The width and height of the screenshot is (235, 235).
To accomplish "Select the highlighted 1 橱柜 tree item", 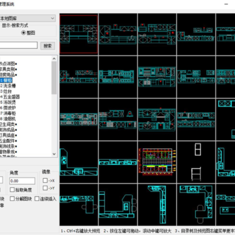I will click(x=6, y=80).
